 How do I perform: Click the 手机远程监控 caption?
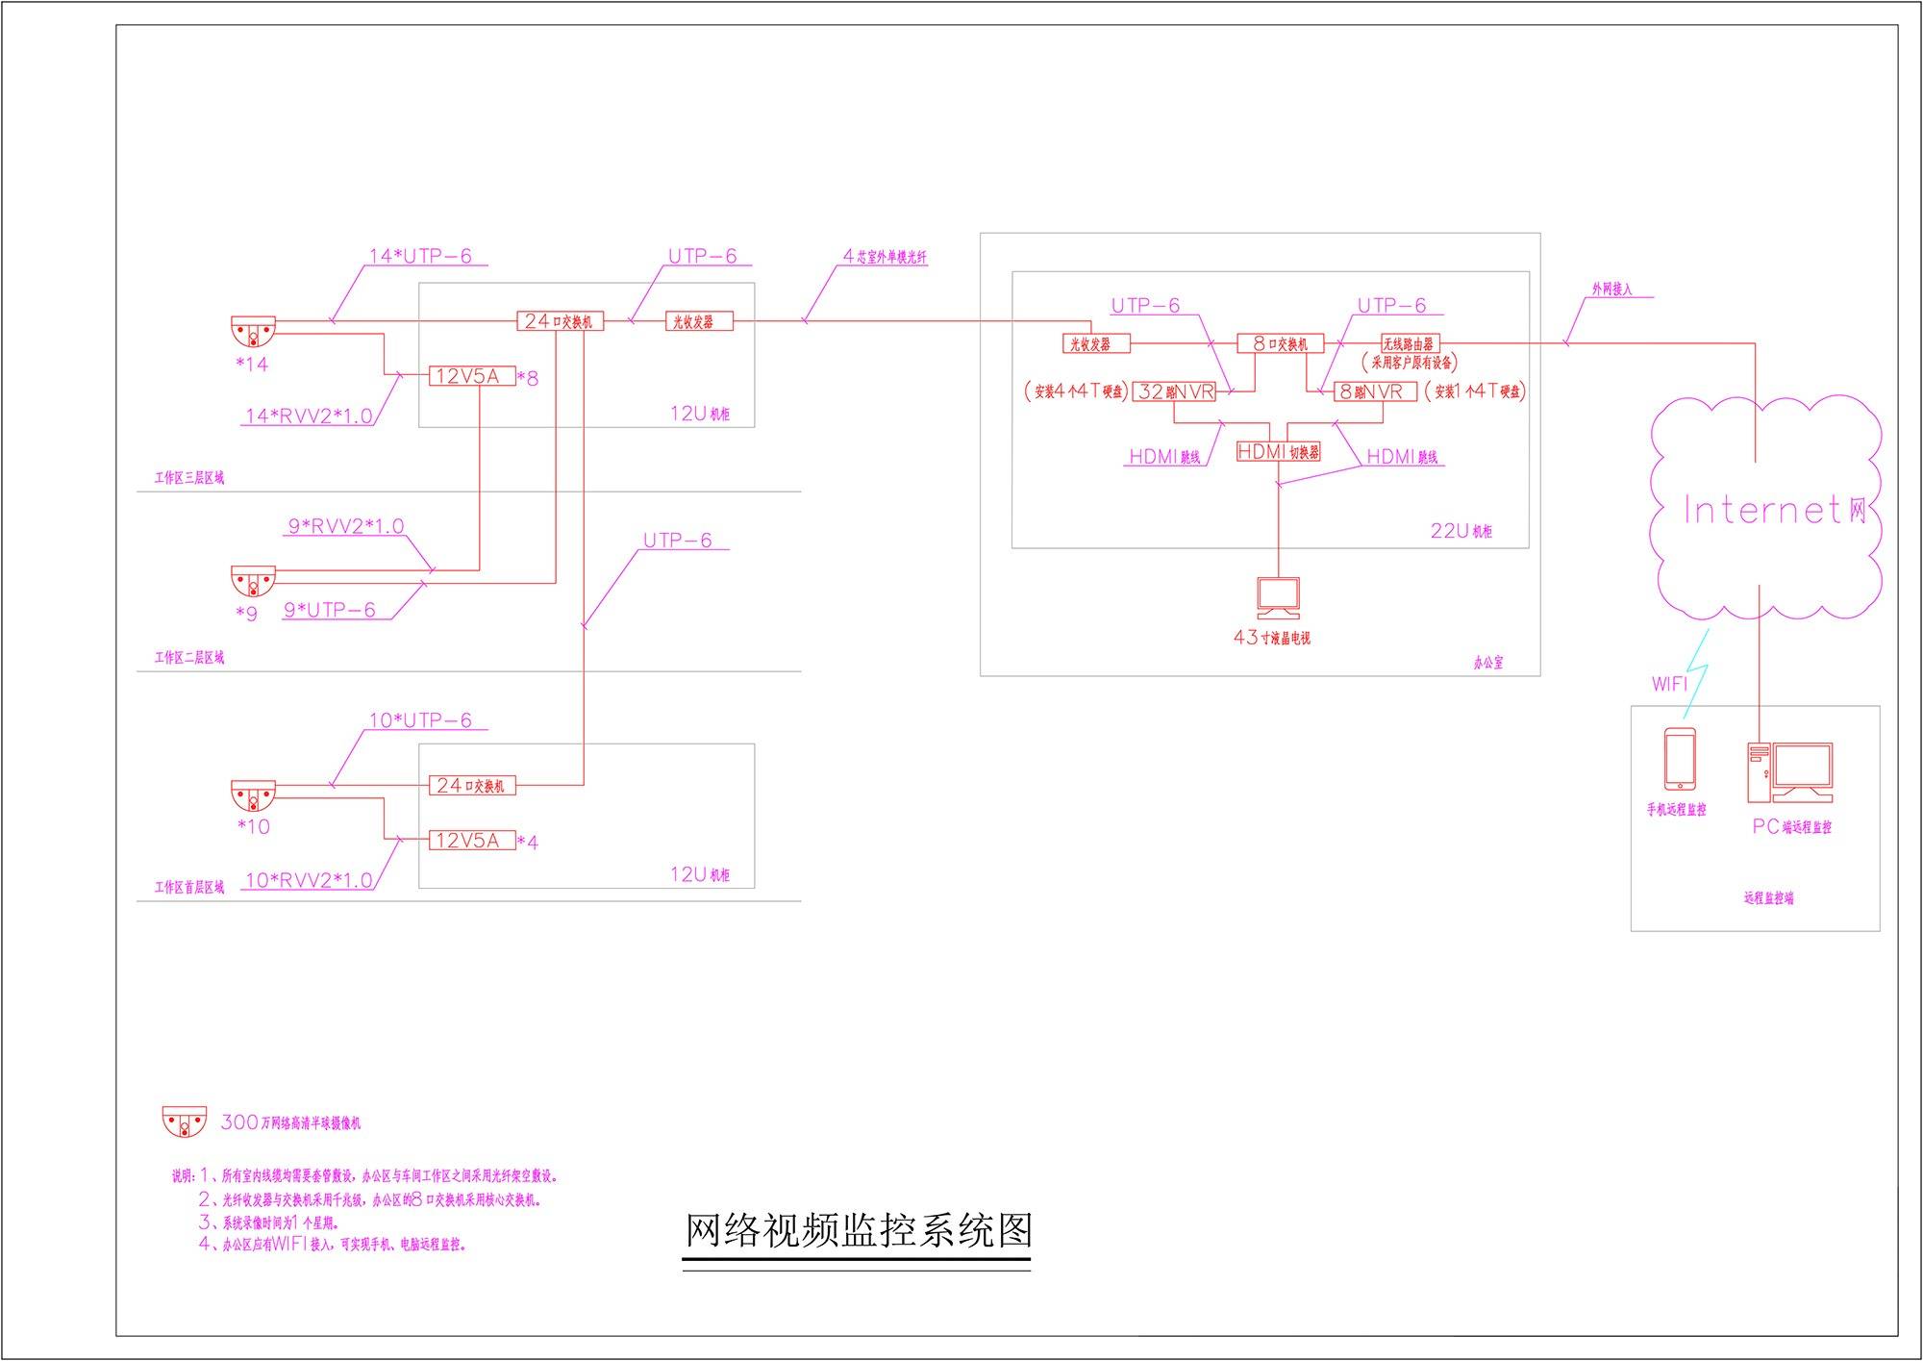tap(1676, 810)
